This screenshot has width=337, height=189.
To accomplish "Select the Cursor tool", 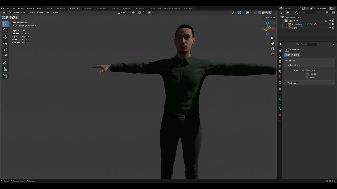I will click(x=5, y=30).
